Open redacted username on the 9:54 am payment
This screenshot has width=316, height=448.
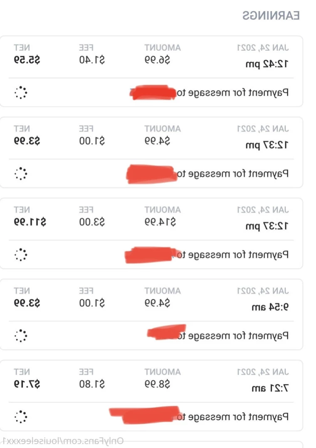[x=167, y=332]
